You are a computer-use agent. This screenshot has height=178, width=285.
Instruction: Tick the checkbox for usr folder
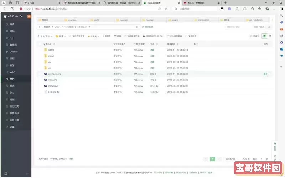pos(40,62)
